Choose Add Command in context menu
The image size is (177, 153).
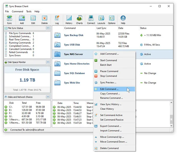[114, 54]
